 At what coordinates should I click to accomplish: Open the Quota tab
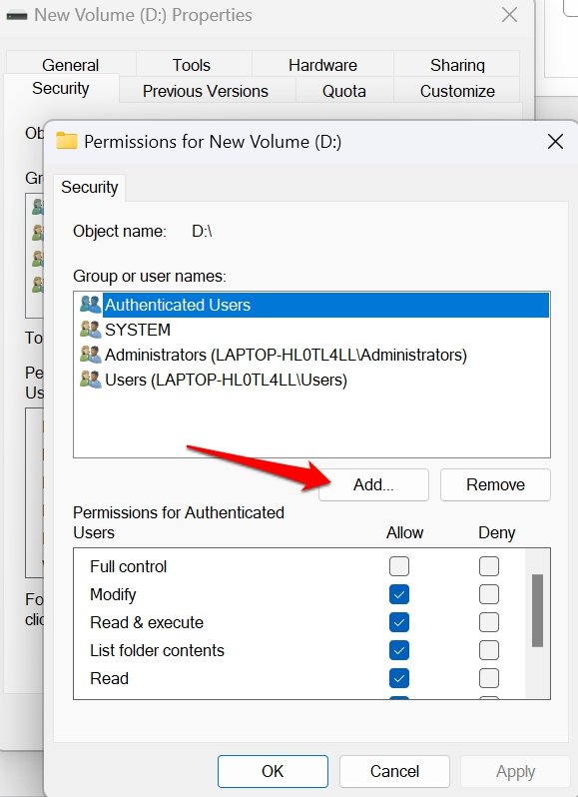[343, 91]
